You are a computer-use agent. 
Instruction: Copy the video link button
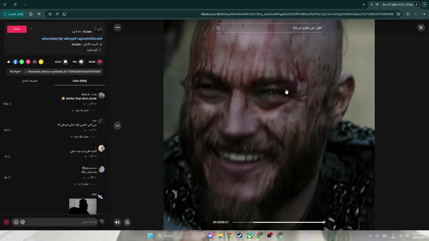coord(15,71)
